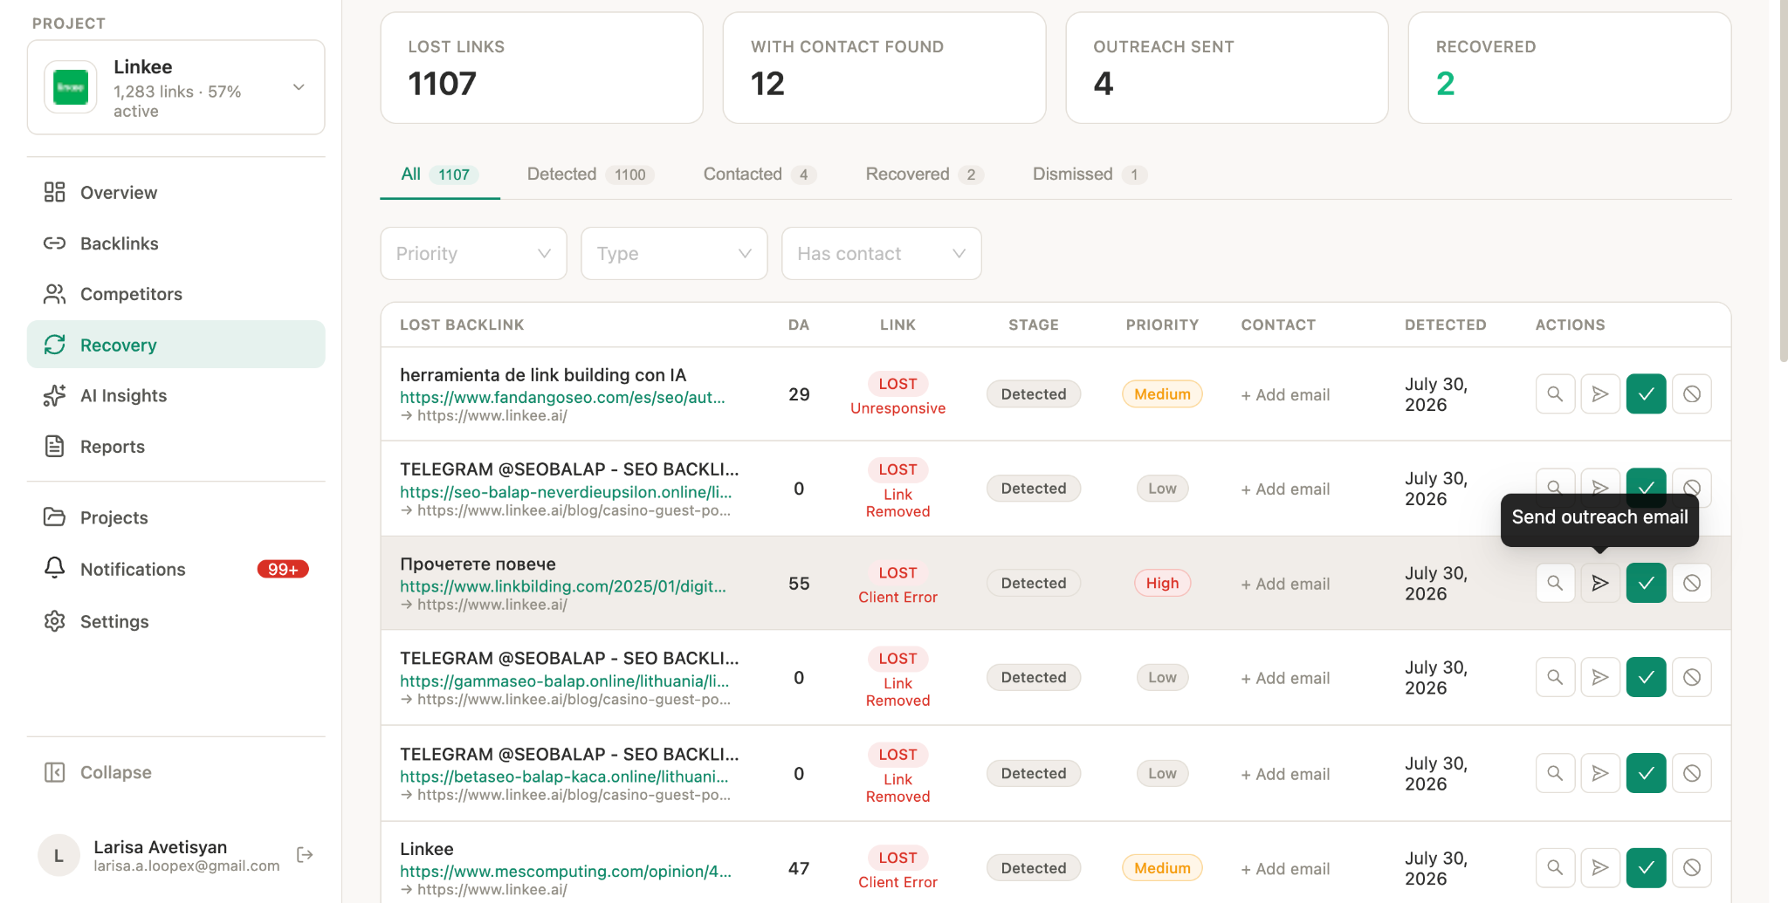This screenshot has width=1788, height=903.
Task: Open Settings from the sidebar
Action: tap(175, 621)
